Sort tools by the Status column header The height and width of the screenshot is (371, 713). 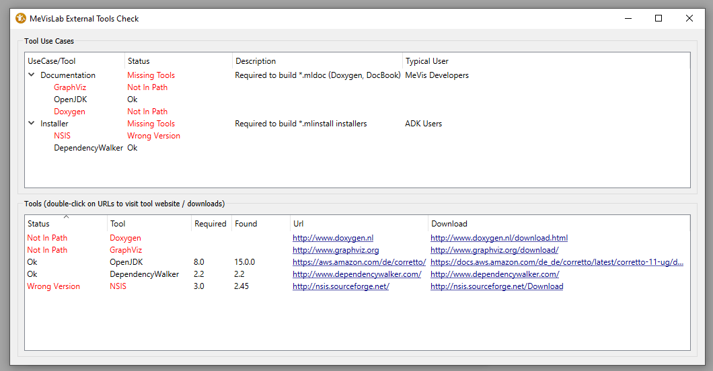(x=38, y=224)
